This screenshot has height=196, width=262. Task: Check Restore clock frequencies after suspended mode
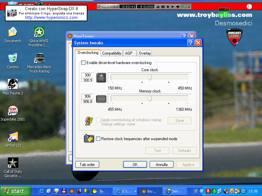pos(98,139)
